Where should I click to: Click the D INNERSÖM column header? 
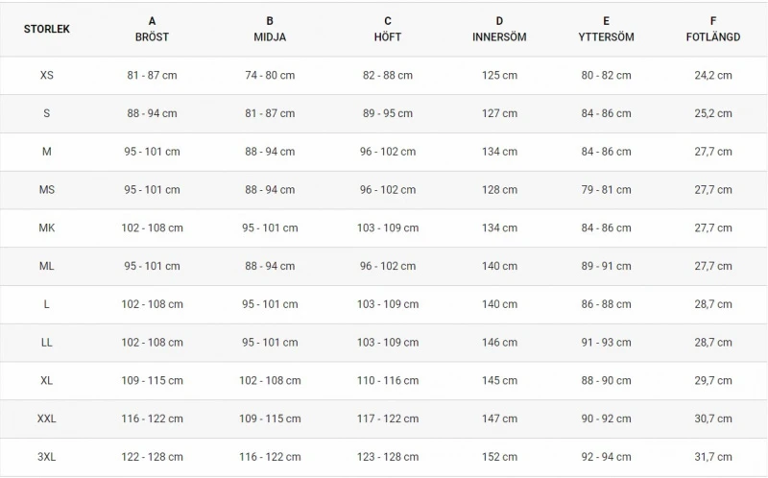click(x=499, y=29)
